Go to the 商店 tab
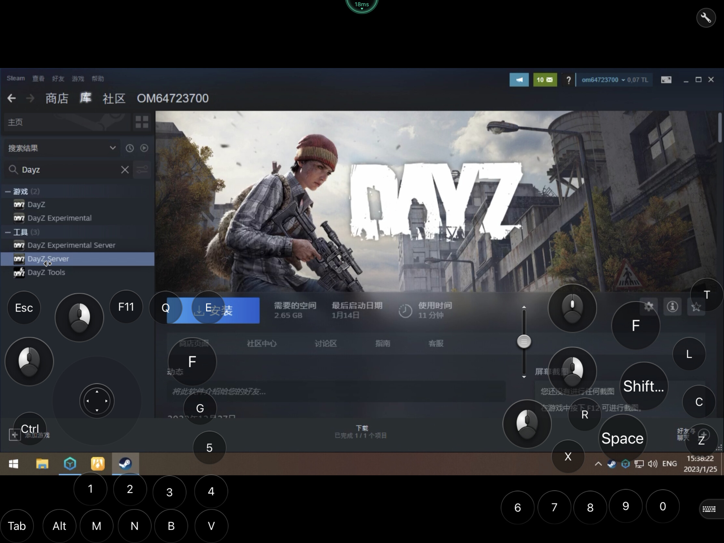 [57, 98]
